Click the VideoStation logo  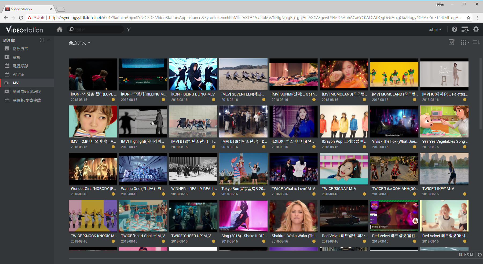coord(24,30)
